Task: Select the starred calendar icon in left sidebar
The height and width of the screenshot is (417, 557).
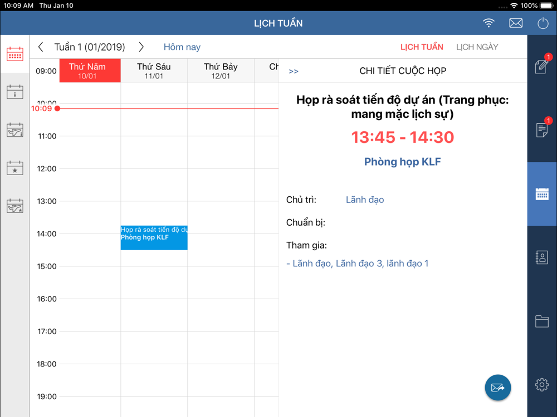Action: click(15, 168)
